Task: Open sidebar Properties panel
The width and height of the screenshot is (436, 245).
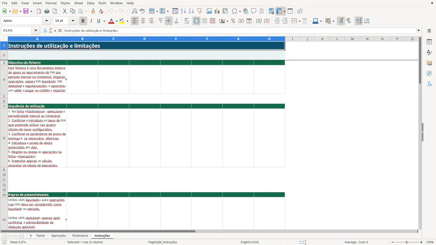Action: click(429, 42)
